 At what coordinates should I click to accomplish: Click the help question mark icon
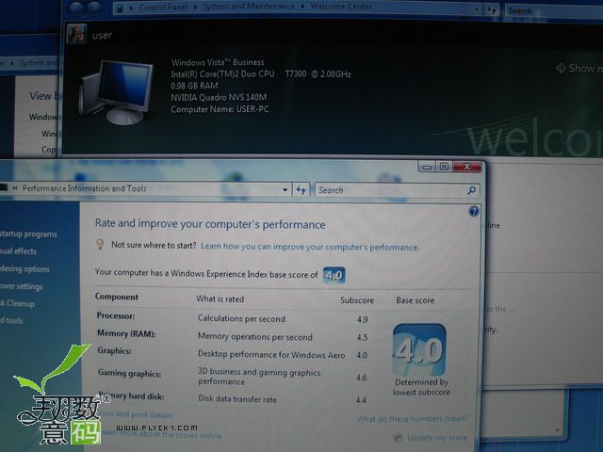[x=474, y=211]
